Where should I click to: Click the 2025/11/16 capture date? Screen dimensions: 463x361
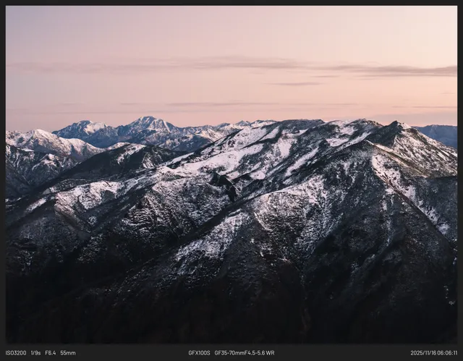[424, 353]
